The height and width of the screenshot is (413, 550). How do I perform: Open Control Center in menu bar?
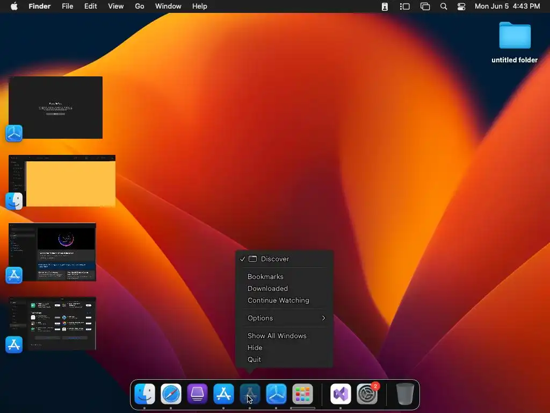(x=461, y=6)
